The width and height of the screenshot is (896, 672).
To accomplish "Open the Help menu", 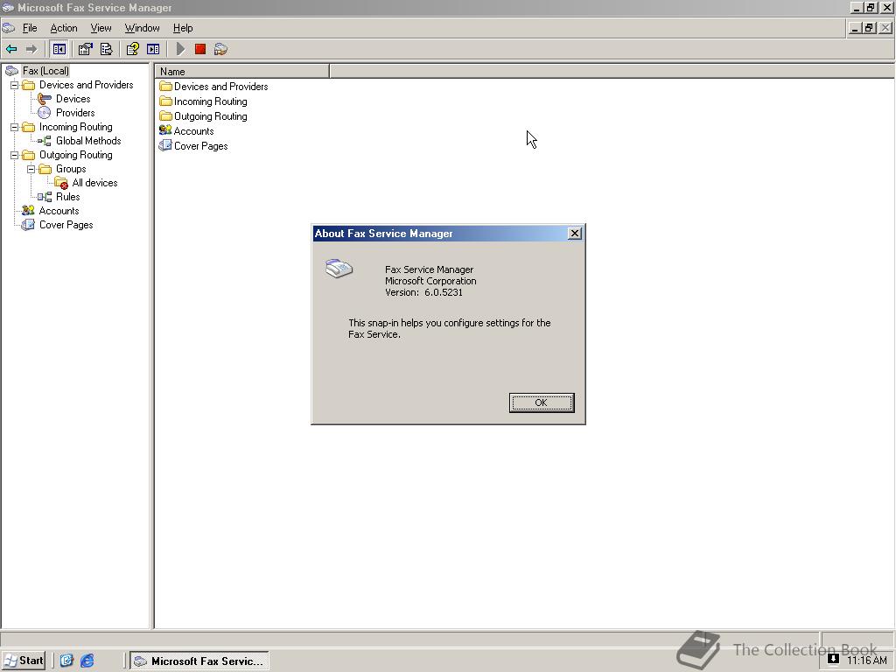I will click(x=183, y=28).
